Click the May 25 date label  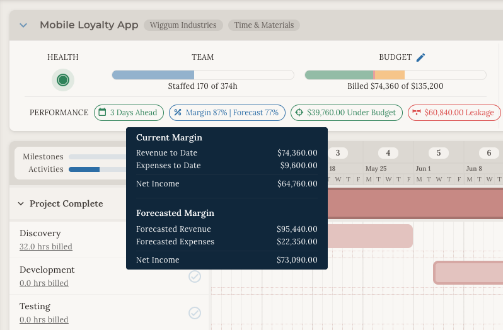(376, 169)
